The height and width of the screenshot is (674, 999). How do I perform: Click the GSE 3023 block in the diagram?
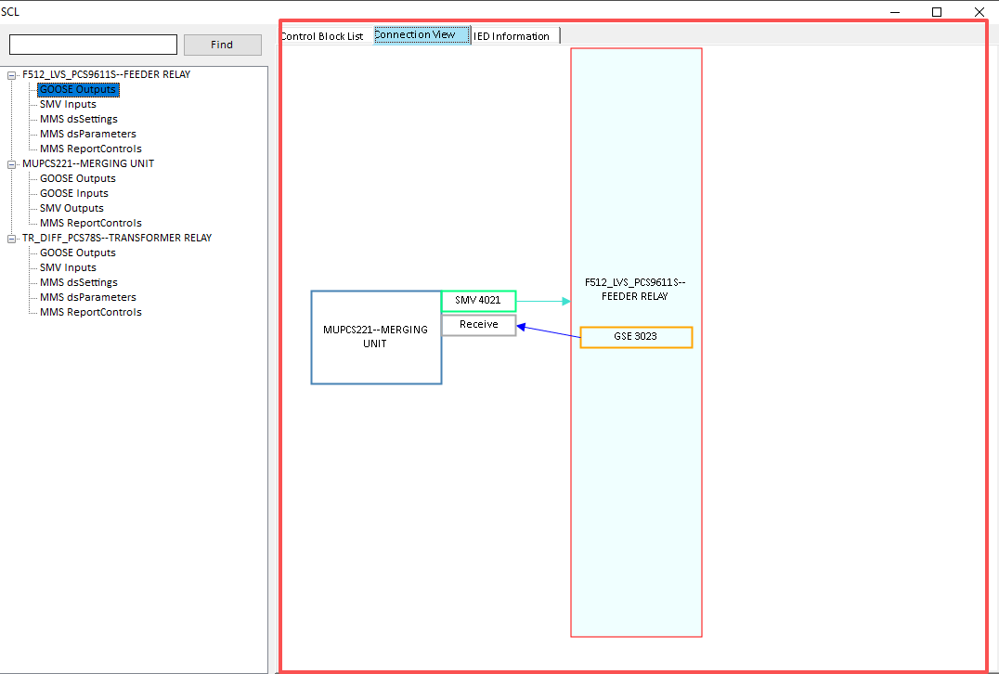(x=635, y=337)
